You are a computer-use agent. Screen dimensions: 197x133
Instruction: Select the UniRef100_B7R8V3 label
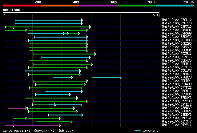pos(177,98)
